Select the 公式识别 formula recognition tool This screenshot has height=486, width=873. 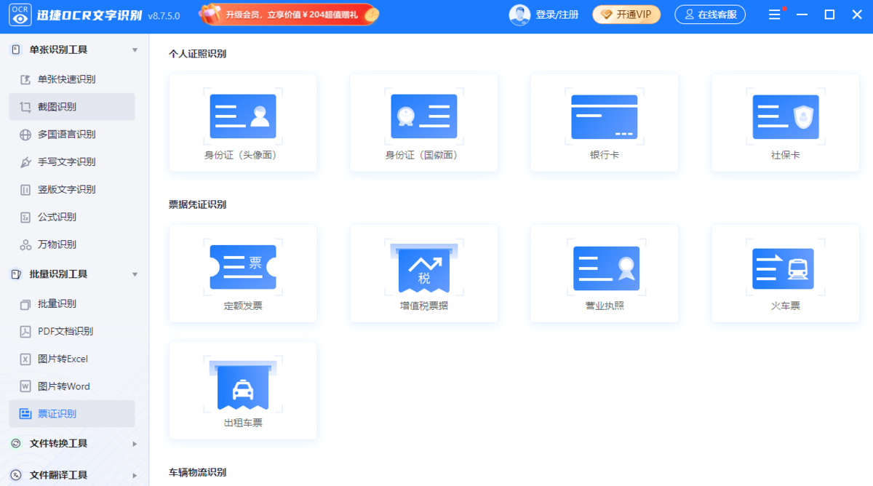[x=71, y=217]
